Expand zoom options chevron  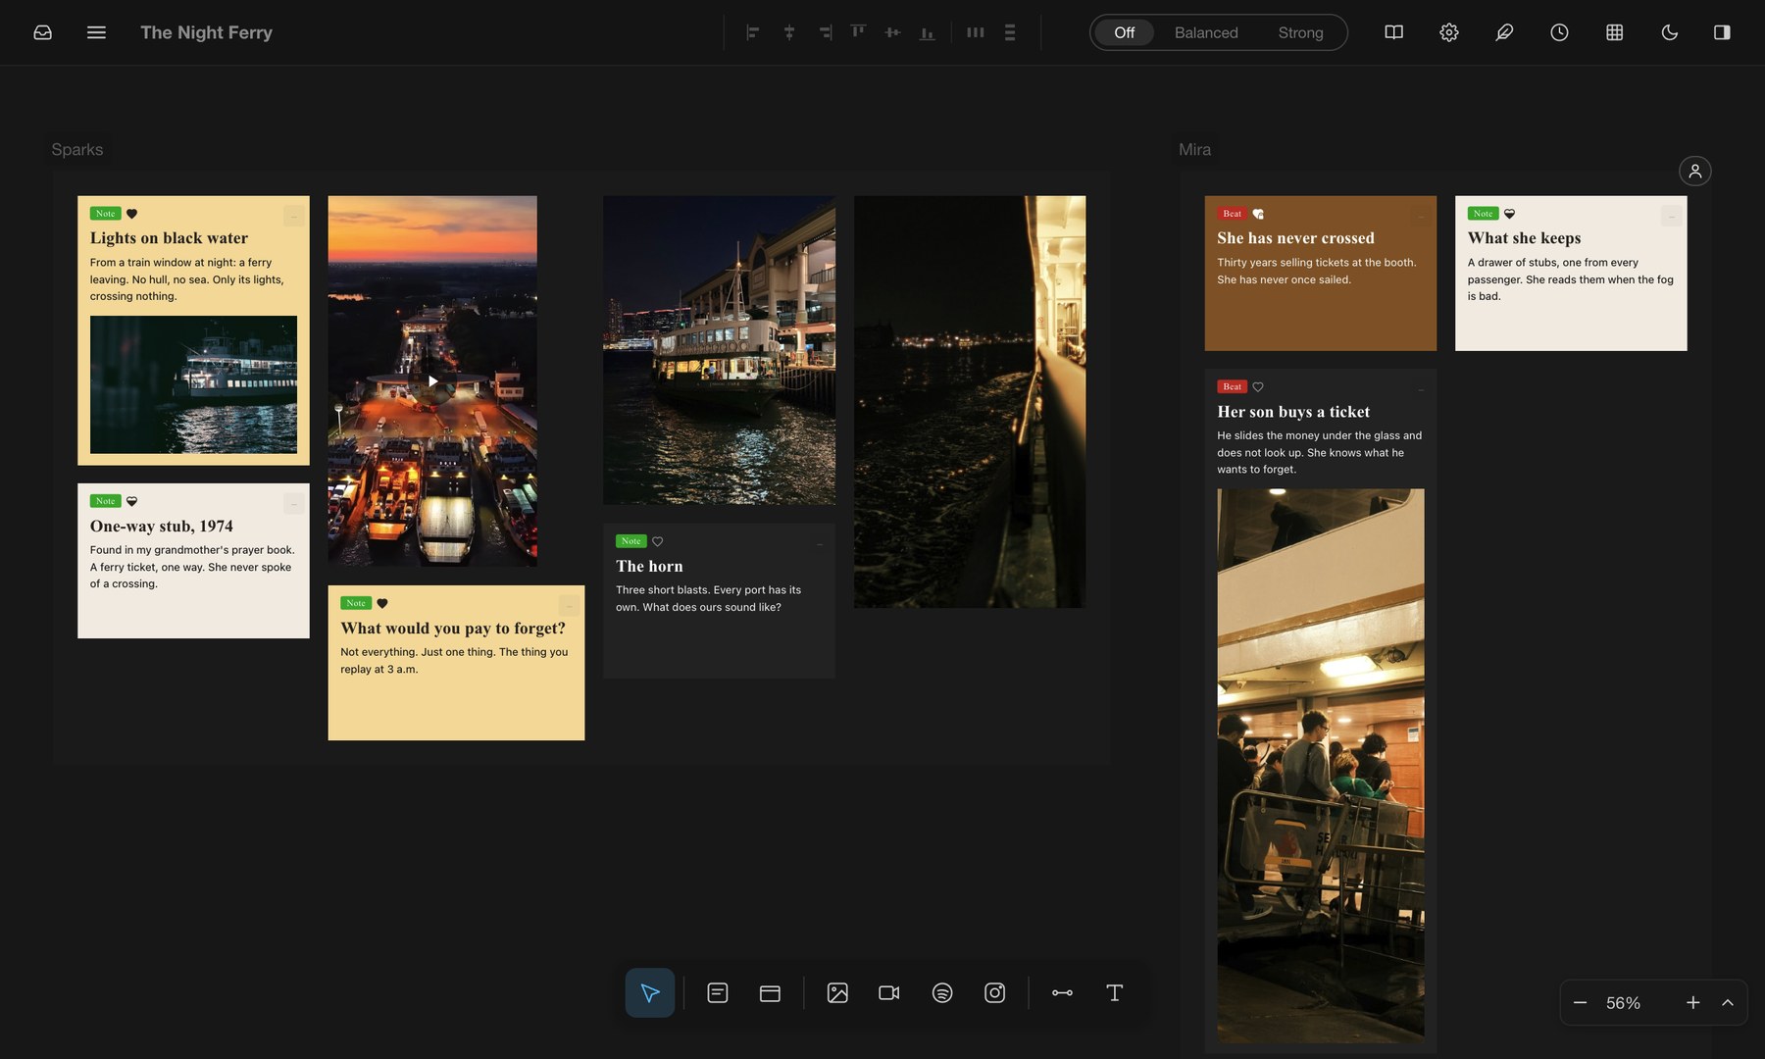point(1728,1002)
